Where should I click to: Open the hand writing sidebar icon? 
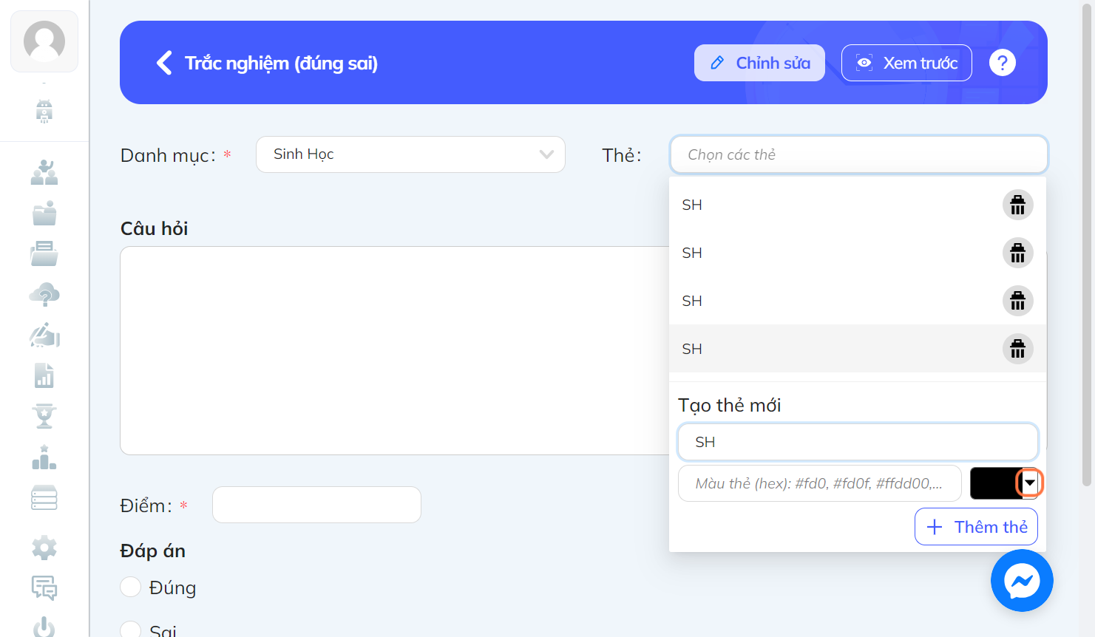(x=44, y=335)
